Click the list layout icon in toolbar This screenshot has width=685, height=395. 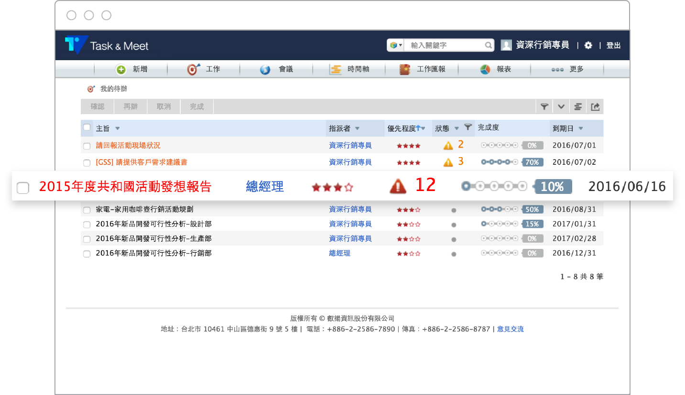578,107
